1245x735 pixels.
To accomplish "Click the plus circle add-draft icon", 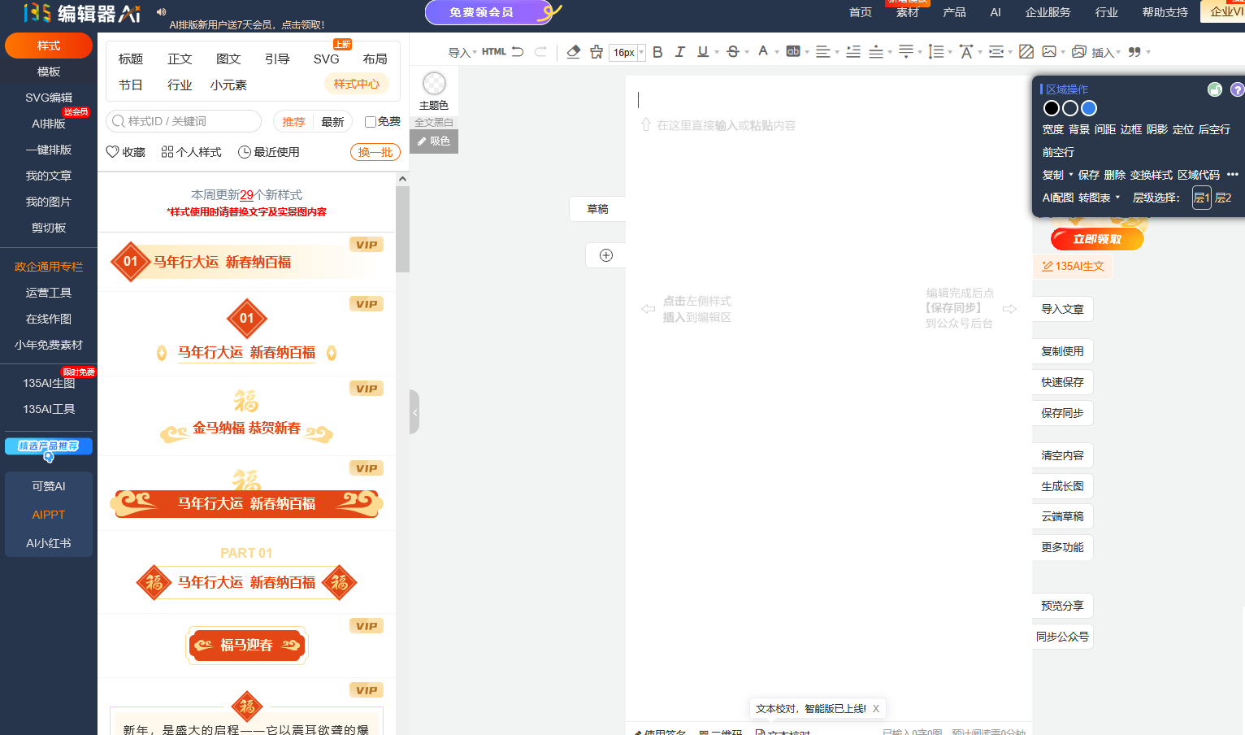I will pos(606,255).
